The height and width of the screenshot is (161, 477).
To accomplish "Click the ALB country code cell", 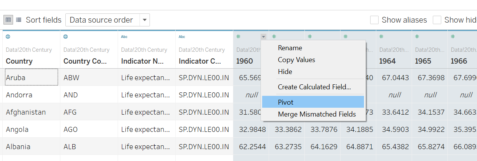I will coord(89,146).
